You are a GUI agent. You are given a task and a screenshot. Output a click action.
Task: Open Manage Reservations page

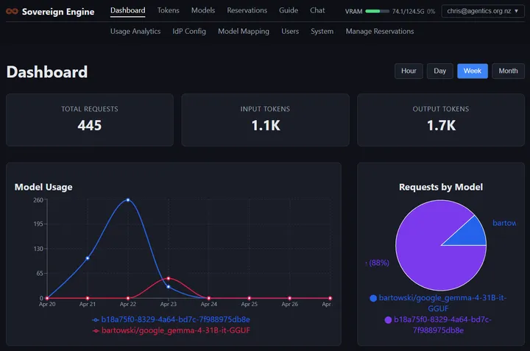[x=380, y=32]
